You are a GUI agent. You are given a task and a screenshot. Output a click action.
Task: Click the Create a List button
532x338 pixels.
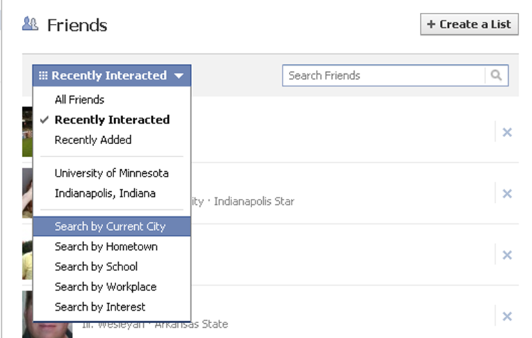pyautogui.click(x=469, y=24)
